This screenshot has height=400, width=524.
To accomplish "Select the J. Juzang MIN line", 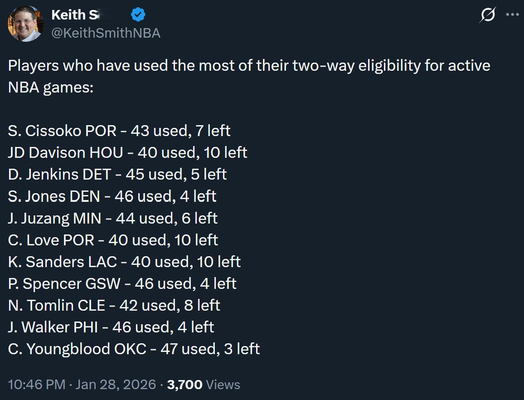I will (112, 218).
